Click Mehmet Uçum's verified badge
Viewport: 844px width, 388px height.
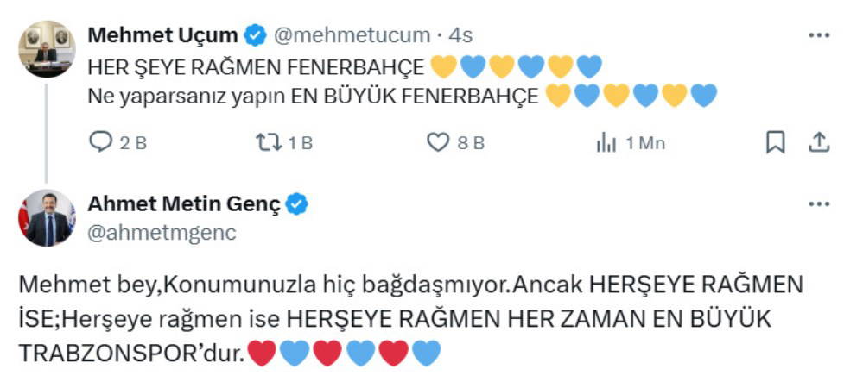click(255, 35)
